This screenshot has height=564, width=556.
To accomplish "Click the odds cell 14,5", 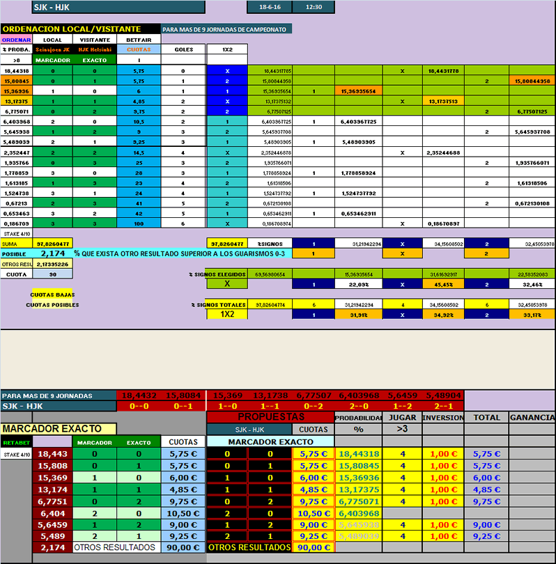I will 139,152.
